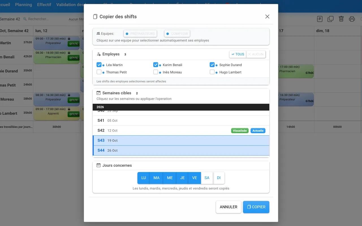The width and height of the screenshot is (362, 226).
Task: Deselect the LU day button
Action: point(144,178)
